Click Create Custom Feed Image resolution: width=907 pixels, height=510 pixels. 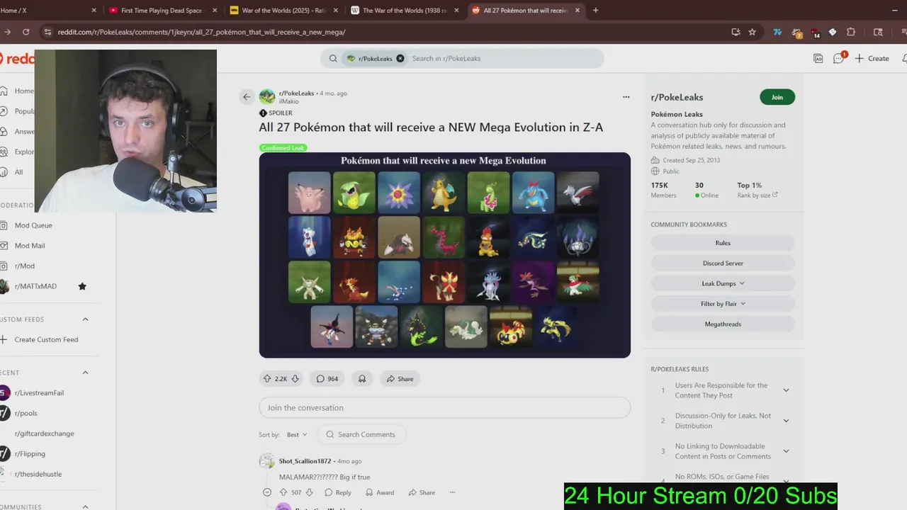click(x=46, y=339)
